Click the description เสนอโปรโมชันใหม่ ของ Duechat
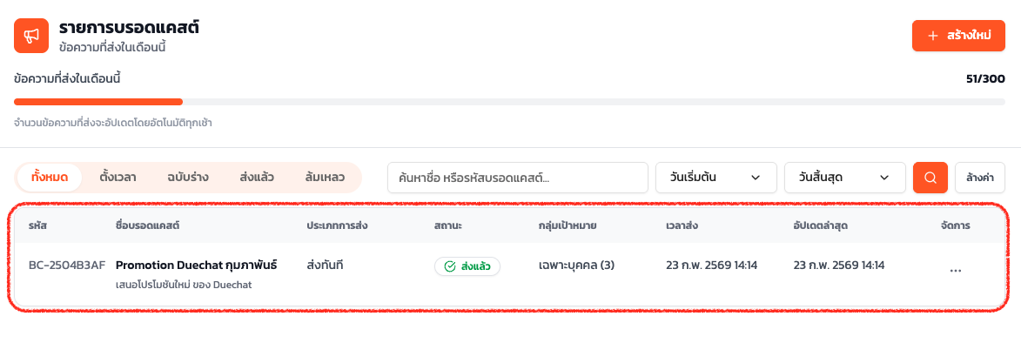 click(x=183, y=285)
